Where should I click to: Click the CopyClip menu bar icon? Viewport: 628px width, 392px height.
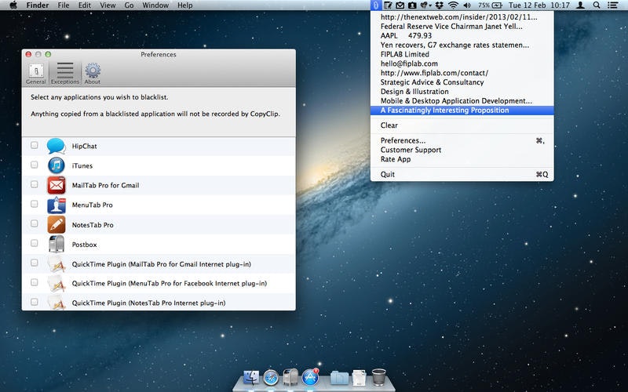[375, 5]
